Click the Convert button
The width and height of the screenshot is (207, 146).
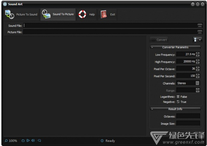pyautogui.click(x=159, y=40)
